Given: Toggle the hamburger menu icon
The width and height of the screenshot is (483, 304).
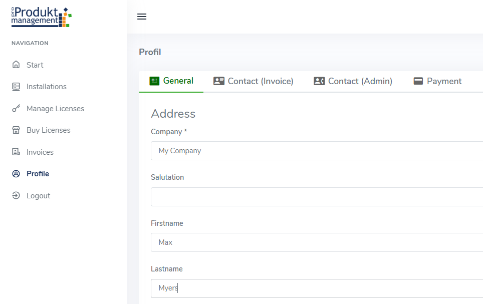Looking at the screenshot, I should 142,17.
